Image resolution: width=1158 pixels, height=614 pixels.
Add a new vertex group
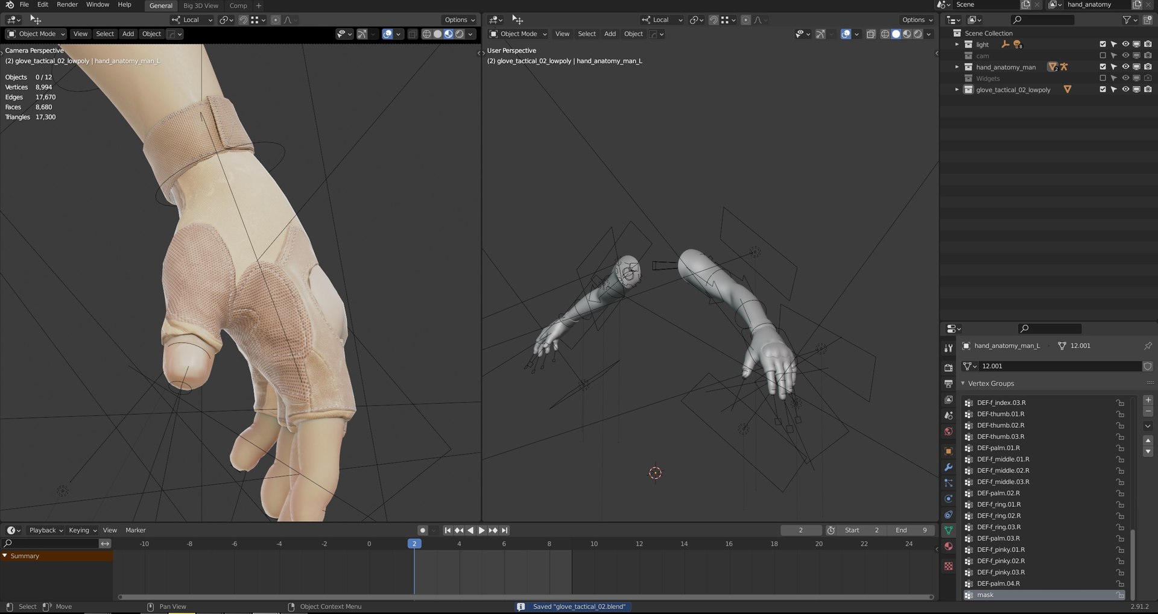tap(1148, 400)
